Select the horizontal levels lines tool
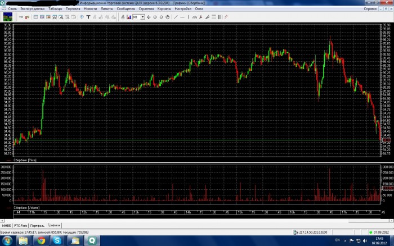The image size is (394, 246). [x=214, y=17]
